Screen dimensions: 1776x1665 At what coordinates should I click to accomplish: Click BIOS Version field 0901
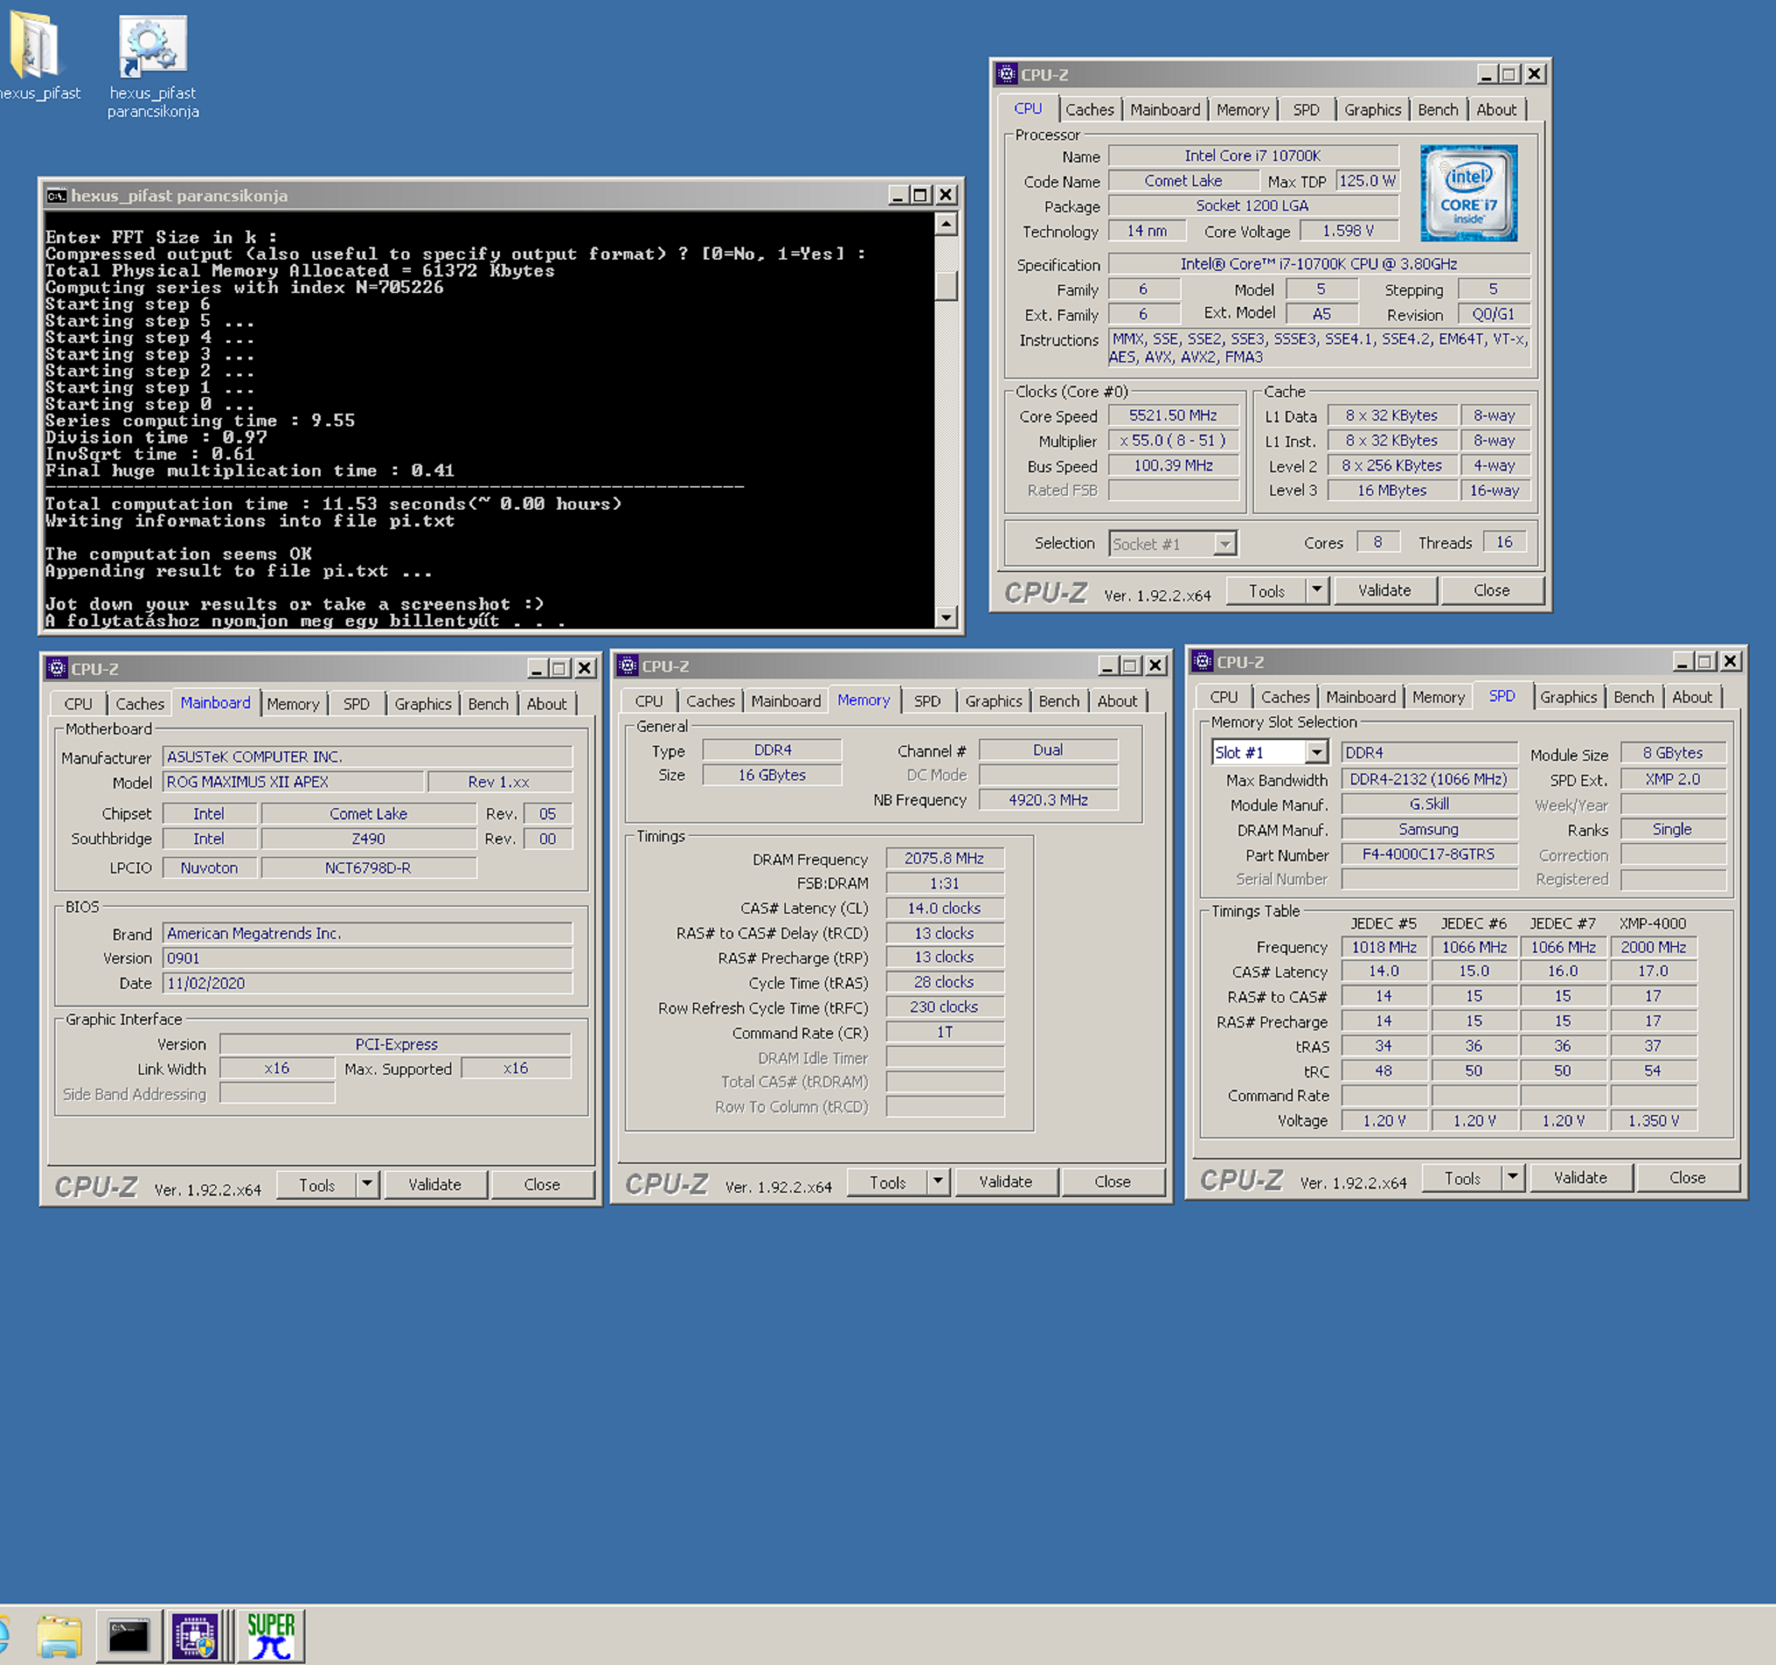pyautogui.click(x=367, y=958)
